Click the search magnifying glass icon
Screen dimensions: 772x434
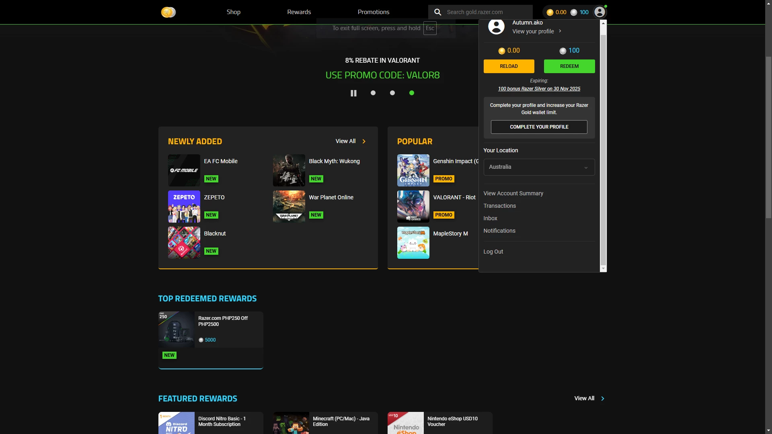point(437,12)
